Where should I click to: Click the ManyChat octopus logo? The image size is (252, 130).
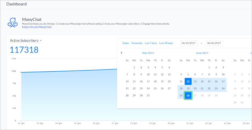(13, 23)
